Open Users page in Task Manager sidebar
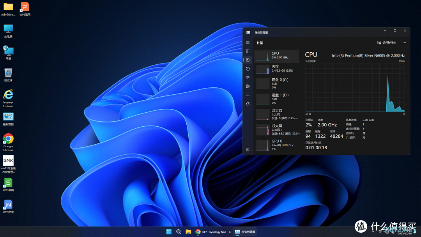The height and width of the screenshot is (237, 421). 248,86
